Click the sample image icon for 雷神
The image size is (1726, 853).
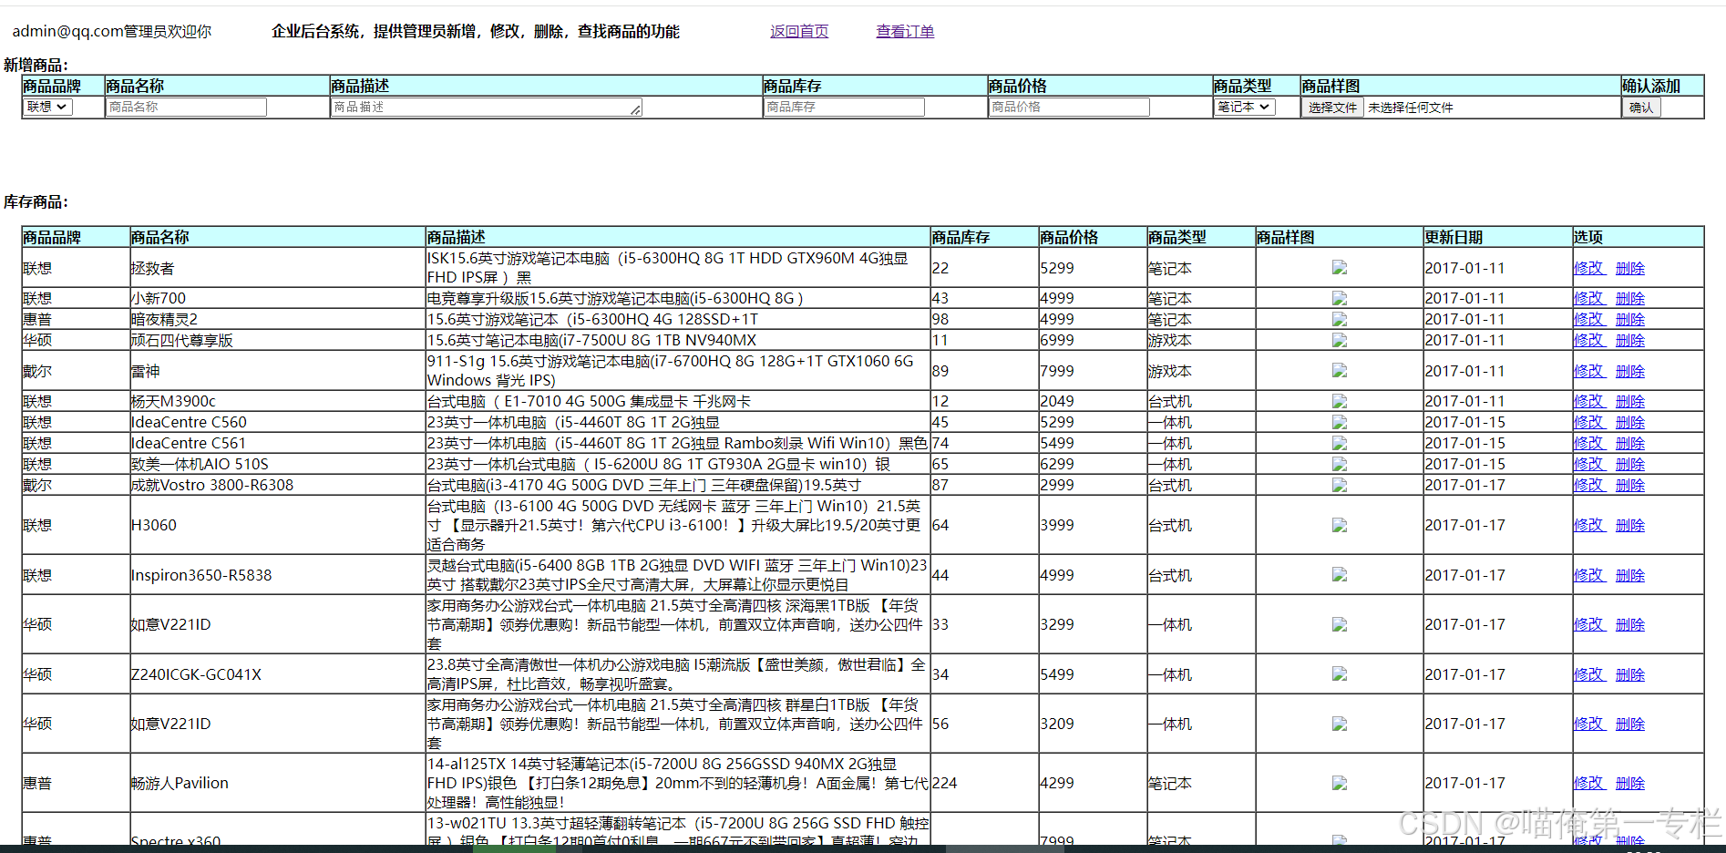click(1339, 371)
